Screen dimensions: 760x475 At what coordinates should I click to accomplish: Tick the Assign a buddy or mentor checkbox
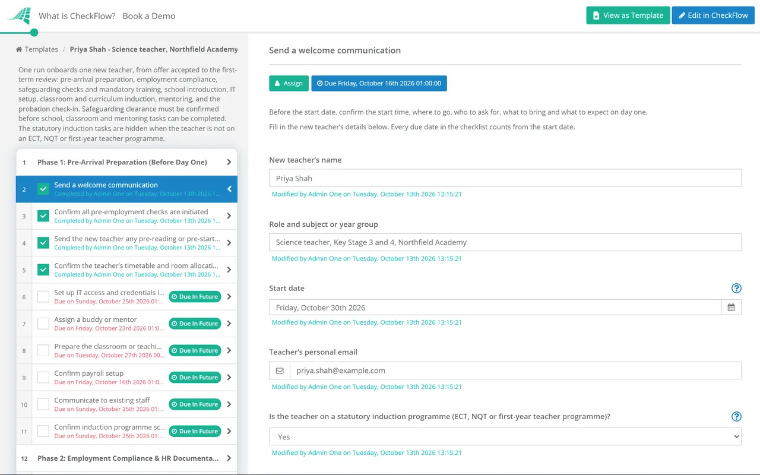pos(43,324)
